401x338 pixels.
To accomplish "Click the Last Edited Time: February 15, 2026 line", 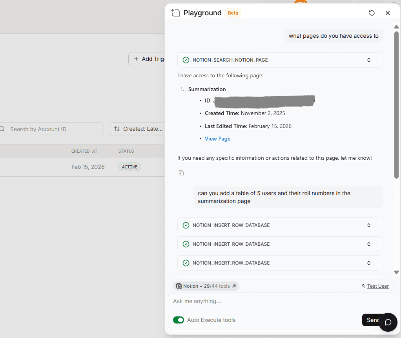I will tap(248, 126).
